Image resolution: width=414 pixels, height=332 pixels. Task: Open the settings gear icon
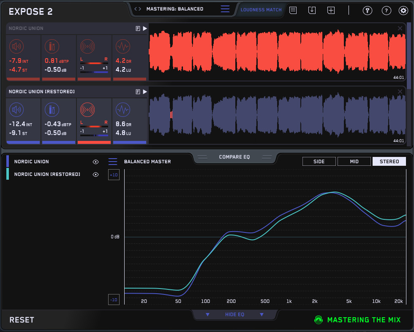(x=403, y=11)
